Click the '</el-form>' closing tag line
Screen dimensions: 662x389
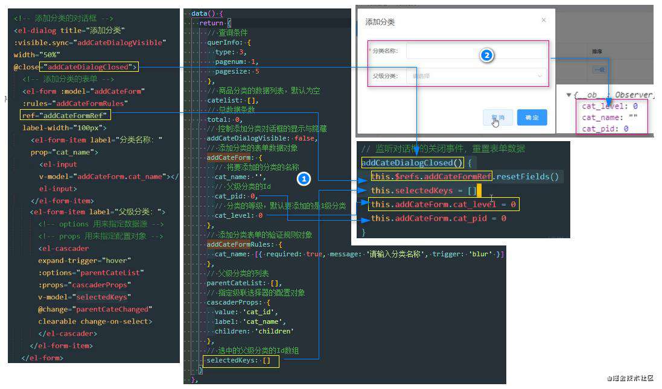click(x=42, y=358)
